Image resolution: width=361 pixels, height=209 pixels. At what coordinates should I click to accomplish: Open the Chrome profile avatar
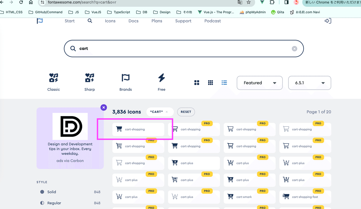(296, 2)
